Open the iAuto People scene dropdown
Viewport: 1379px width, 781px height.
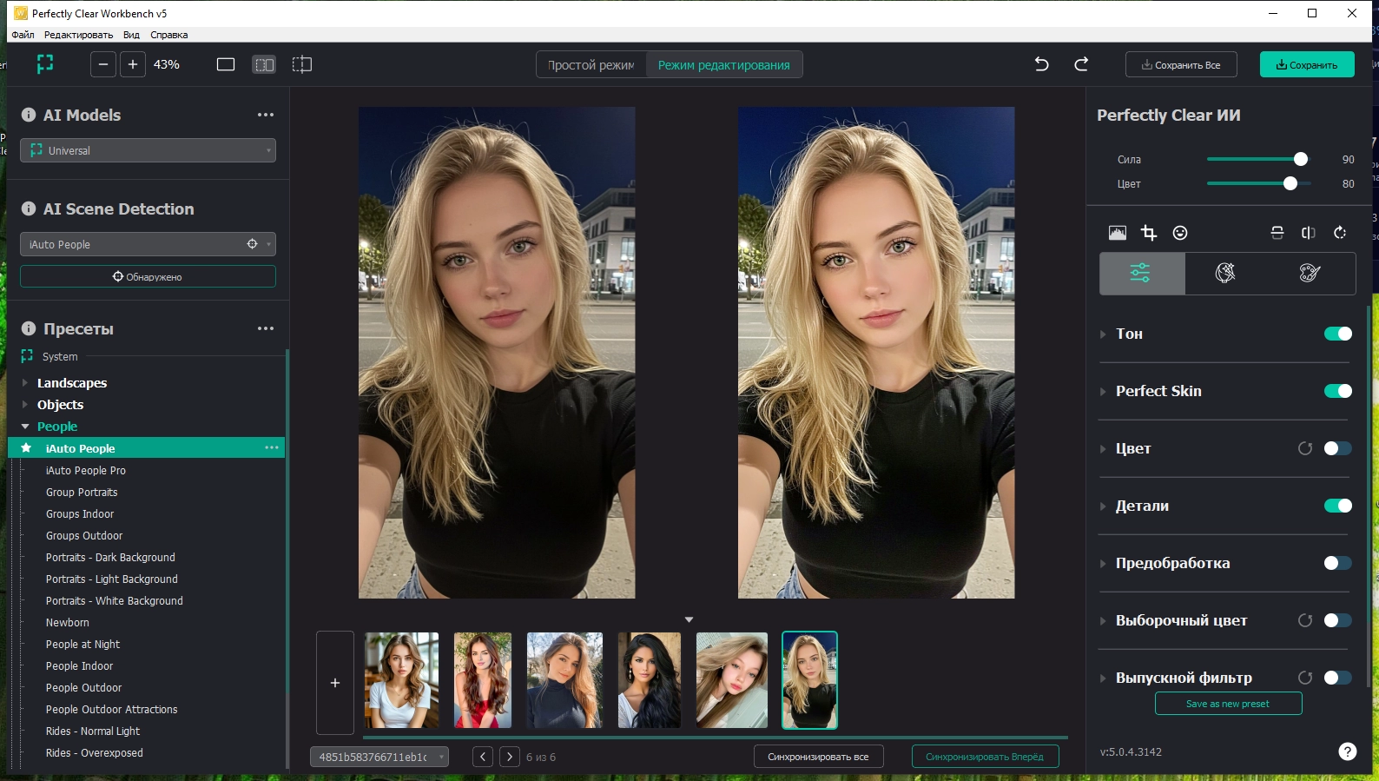(x=148, y=244)
